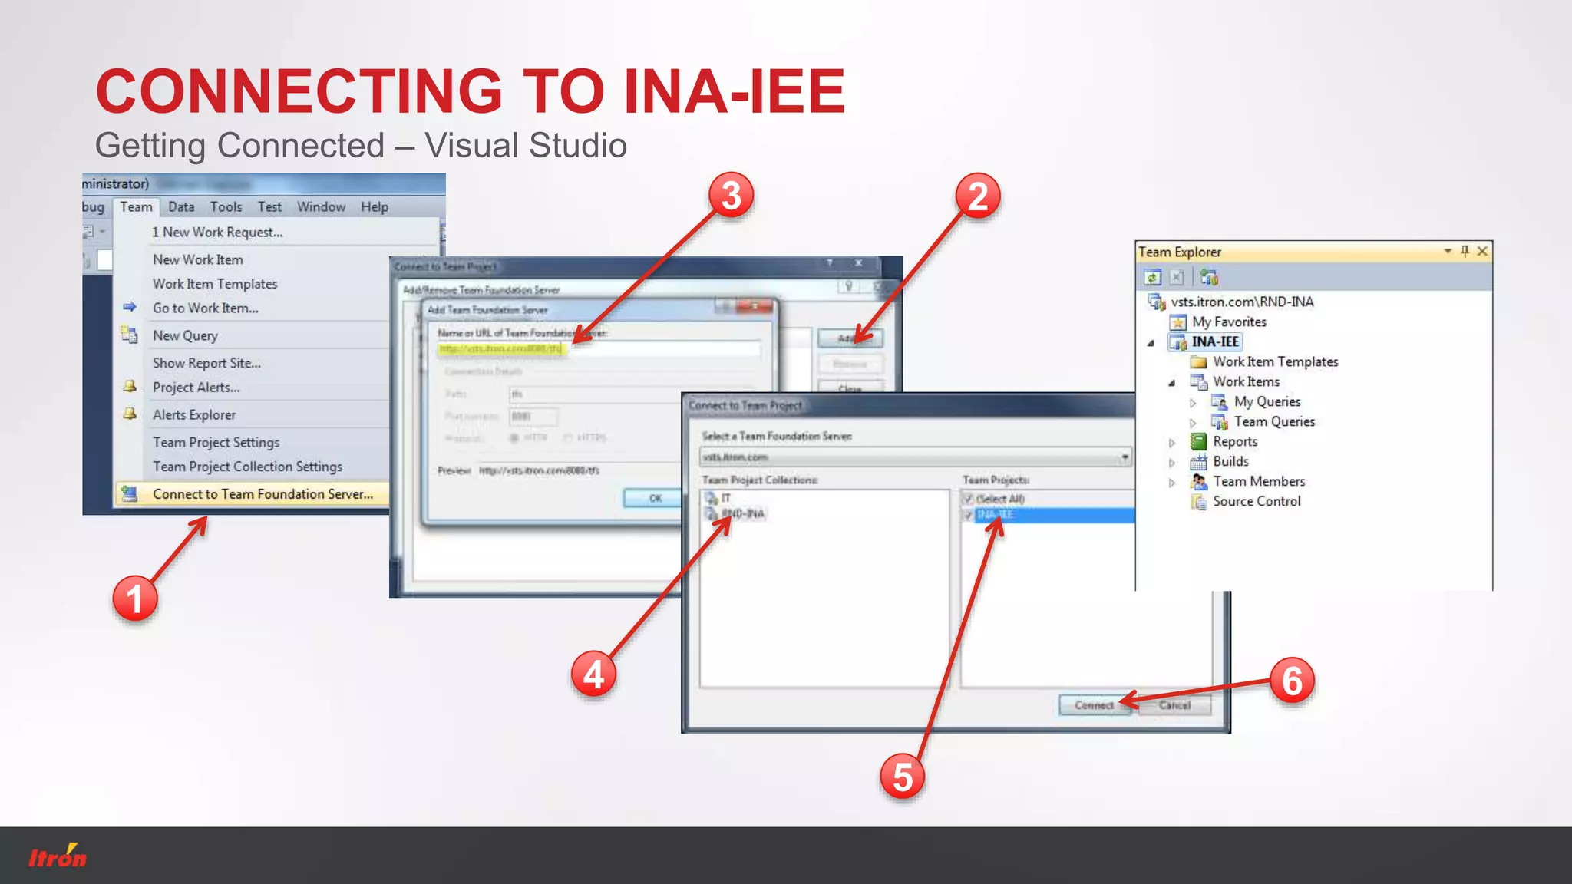Click the green Reports notebook icon

click(x=1199, y=441)
